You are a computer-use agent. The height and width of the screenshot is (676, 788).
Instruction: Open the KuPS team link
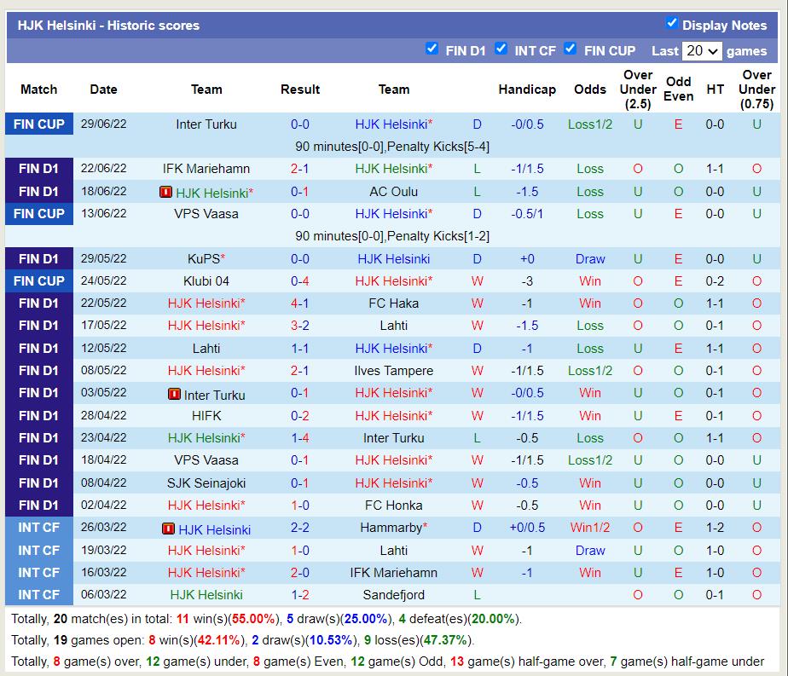coord(204,259)
